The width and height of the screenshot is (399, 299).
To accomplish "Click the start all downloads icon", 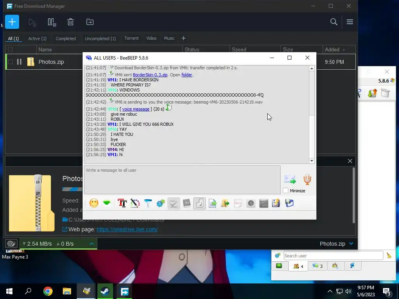I will coord(32,22).
